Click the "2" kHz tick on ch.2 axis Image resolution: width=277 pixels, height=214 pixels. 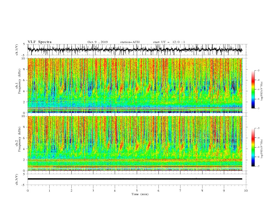click(x=24, y=160)
